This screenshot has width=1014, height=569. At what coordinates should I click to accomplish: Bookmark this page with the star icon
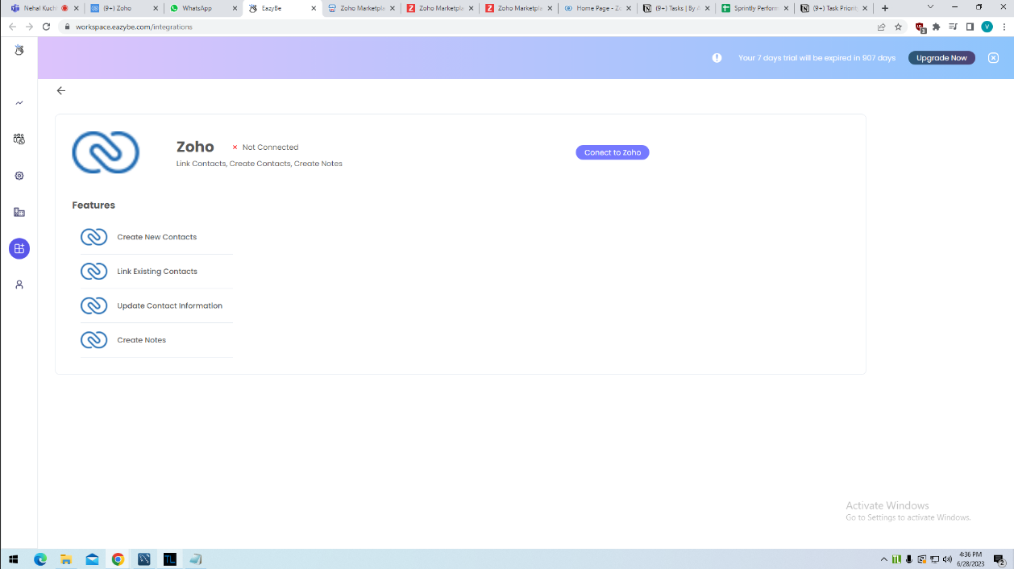coord(898,27)
